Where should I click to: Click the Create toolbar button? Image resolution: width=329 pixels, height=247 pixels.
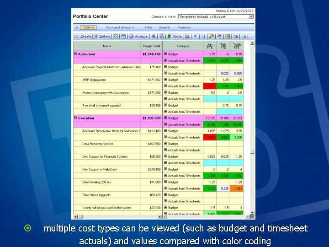point(83,36)
